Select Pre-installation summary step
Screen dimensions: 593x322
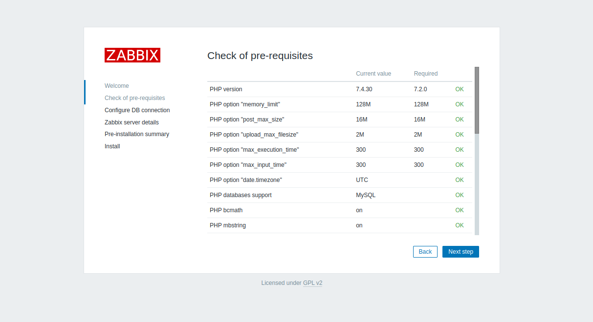[137, 134]
